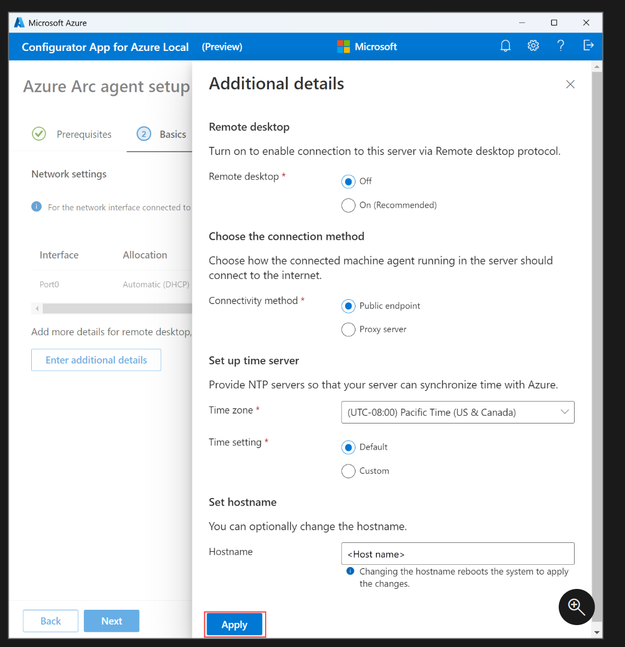This screenshot has height=647, width=625.
Task: Click the Port0 table cell
Action: (49, 284)
